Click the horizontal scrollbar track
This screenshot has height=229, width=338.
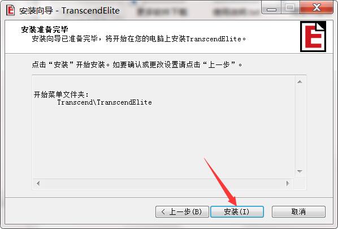click(x=163, y=184)
